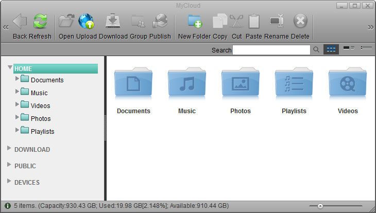376x213 pixels.
Task: Select Playlists in the sidebar tree
Action: 42,131
